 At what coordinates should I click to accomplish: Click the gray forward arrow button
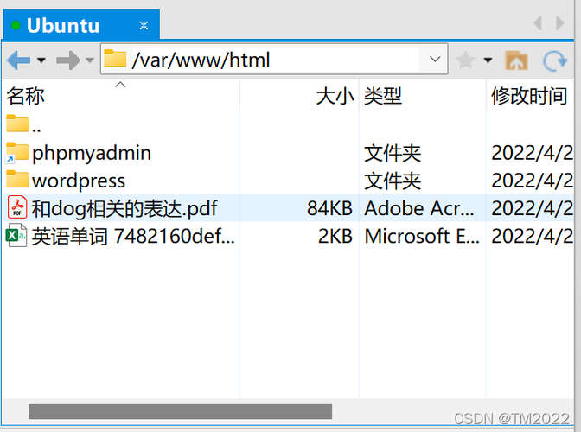(68, 60)
